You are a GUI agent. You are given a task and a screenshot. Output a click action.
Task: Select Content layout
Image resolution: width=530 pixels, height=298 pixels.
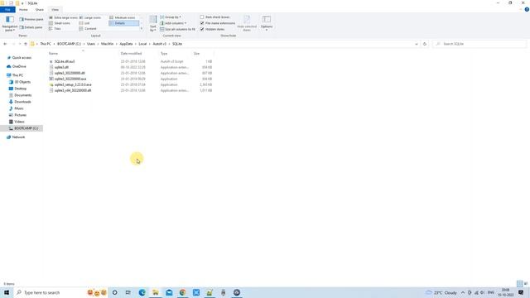pos(88,29)
